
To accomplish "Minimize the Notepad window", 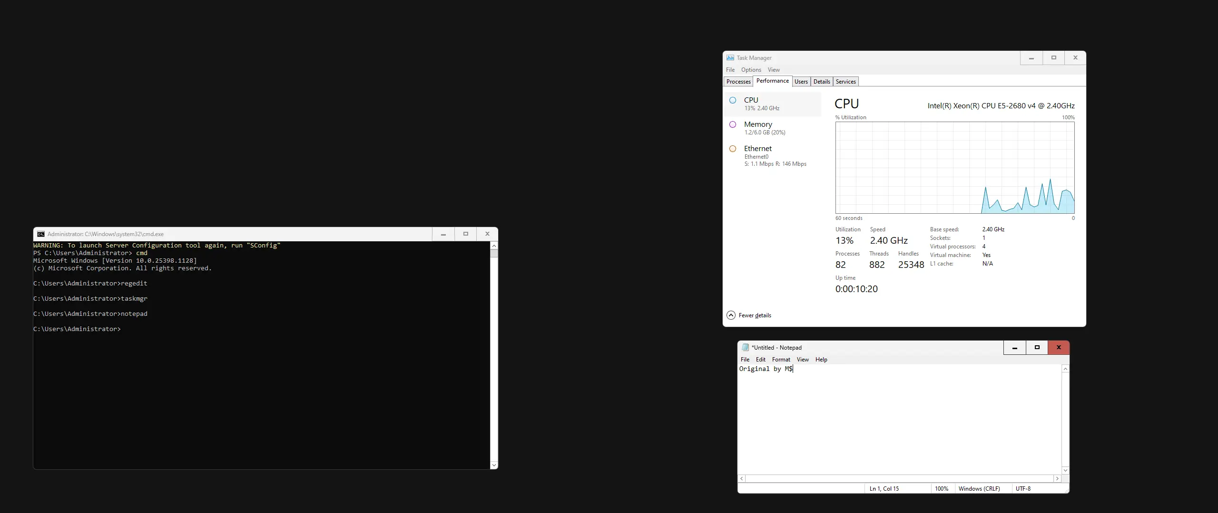I will (x=1014, y=348).
